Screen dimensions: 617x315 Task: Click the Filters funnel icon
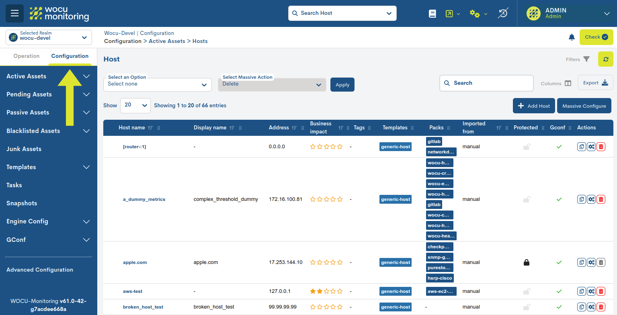[x=587, y=59]
